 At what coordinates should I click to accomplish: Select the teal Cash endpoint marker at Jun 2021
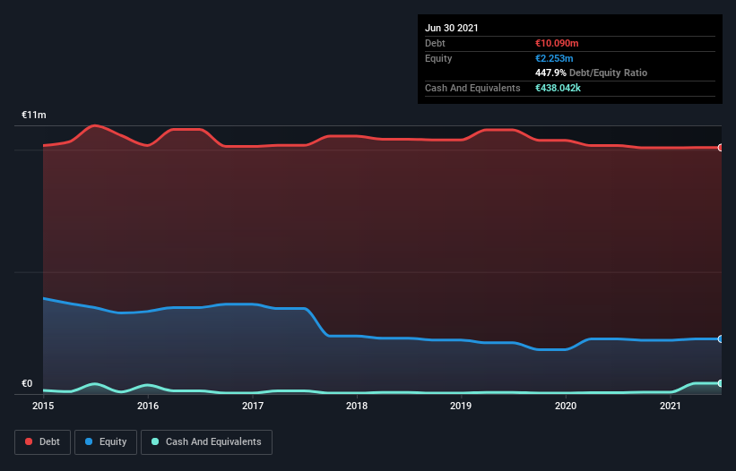point(720,383)
